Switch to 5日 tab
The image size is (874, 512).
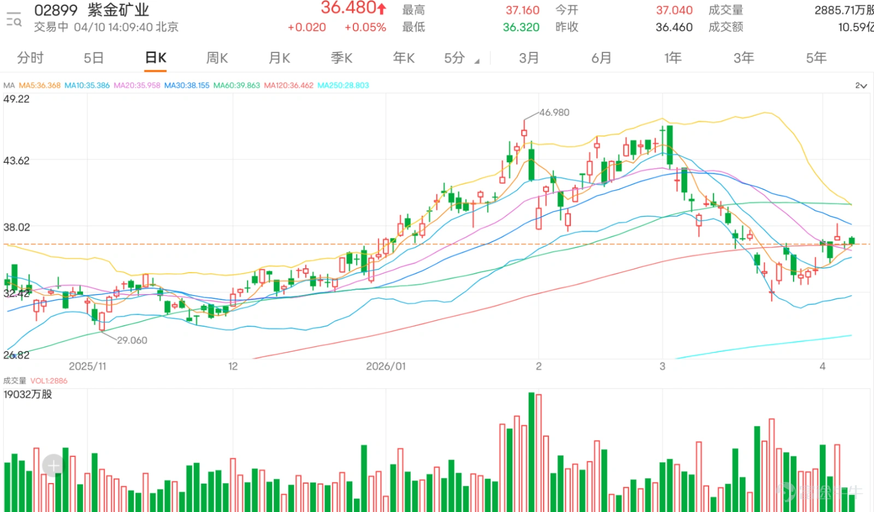[x=93, y=58]
